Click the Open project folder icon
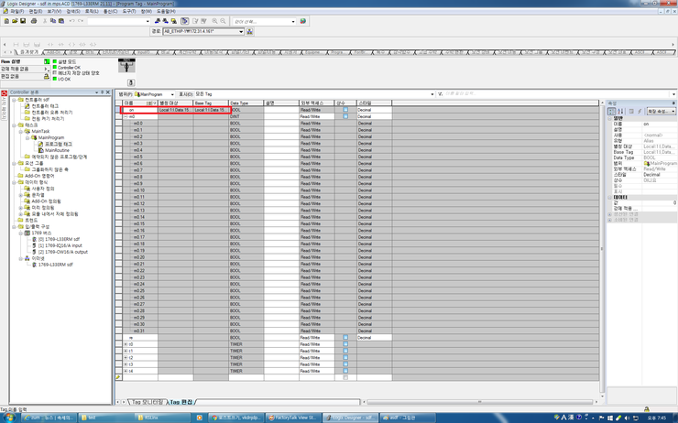678x423 pixels. [15, 21]
